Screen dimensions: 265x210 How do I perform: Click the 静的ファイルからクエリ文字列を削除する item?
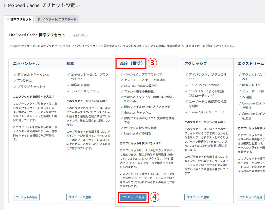(x=149, y=120)
